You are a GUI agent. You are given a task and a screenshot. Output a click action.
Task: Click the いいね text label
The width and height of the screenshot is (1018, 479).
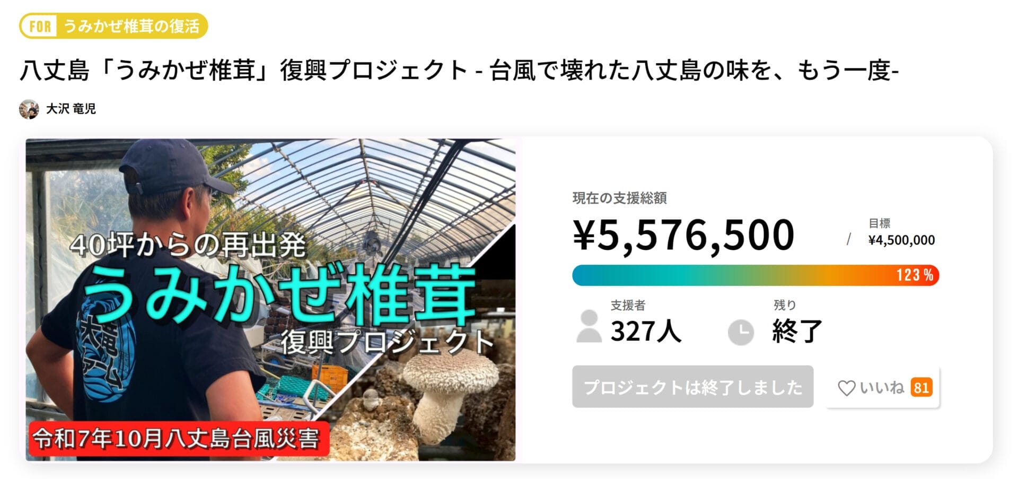coord(882,388)
